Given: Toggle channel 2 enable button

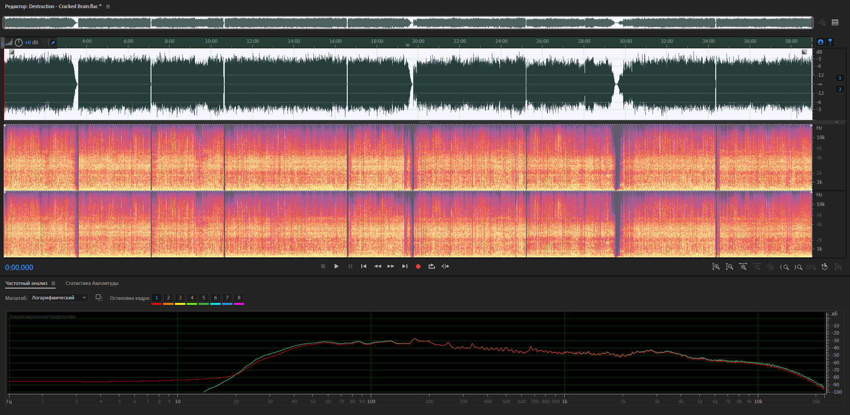Looking at the screenshot, I should 840,89.
